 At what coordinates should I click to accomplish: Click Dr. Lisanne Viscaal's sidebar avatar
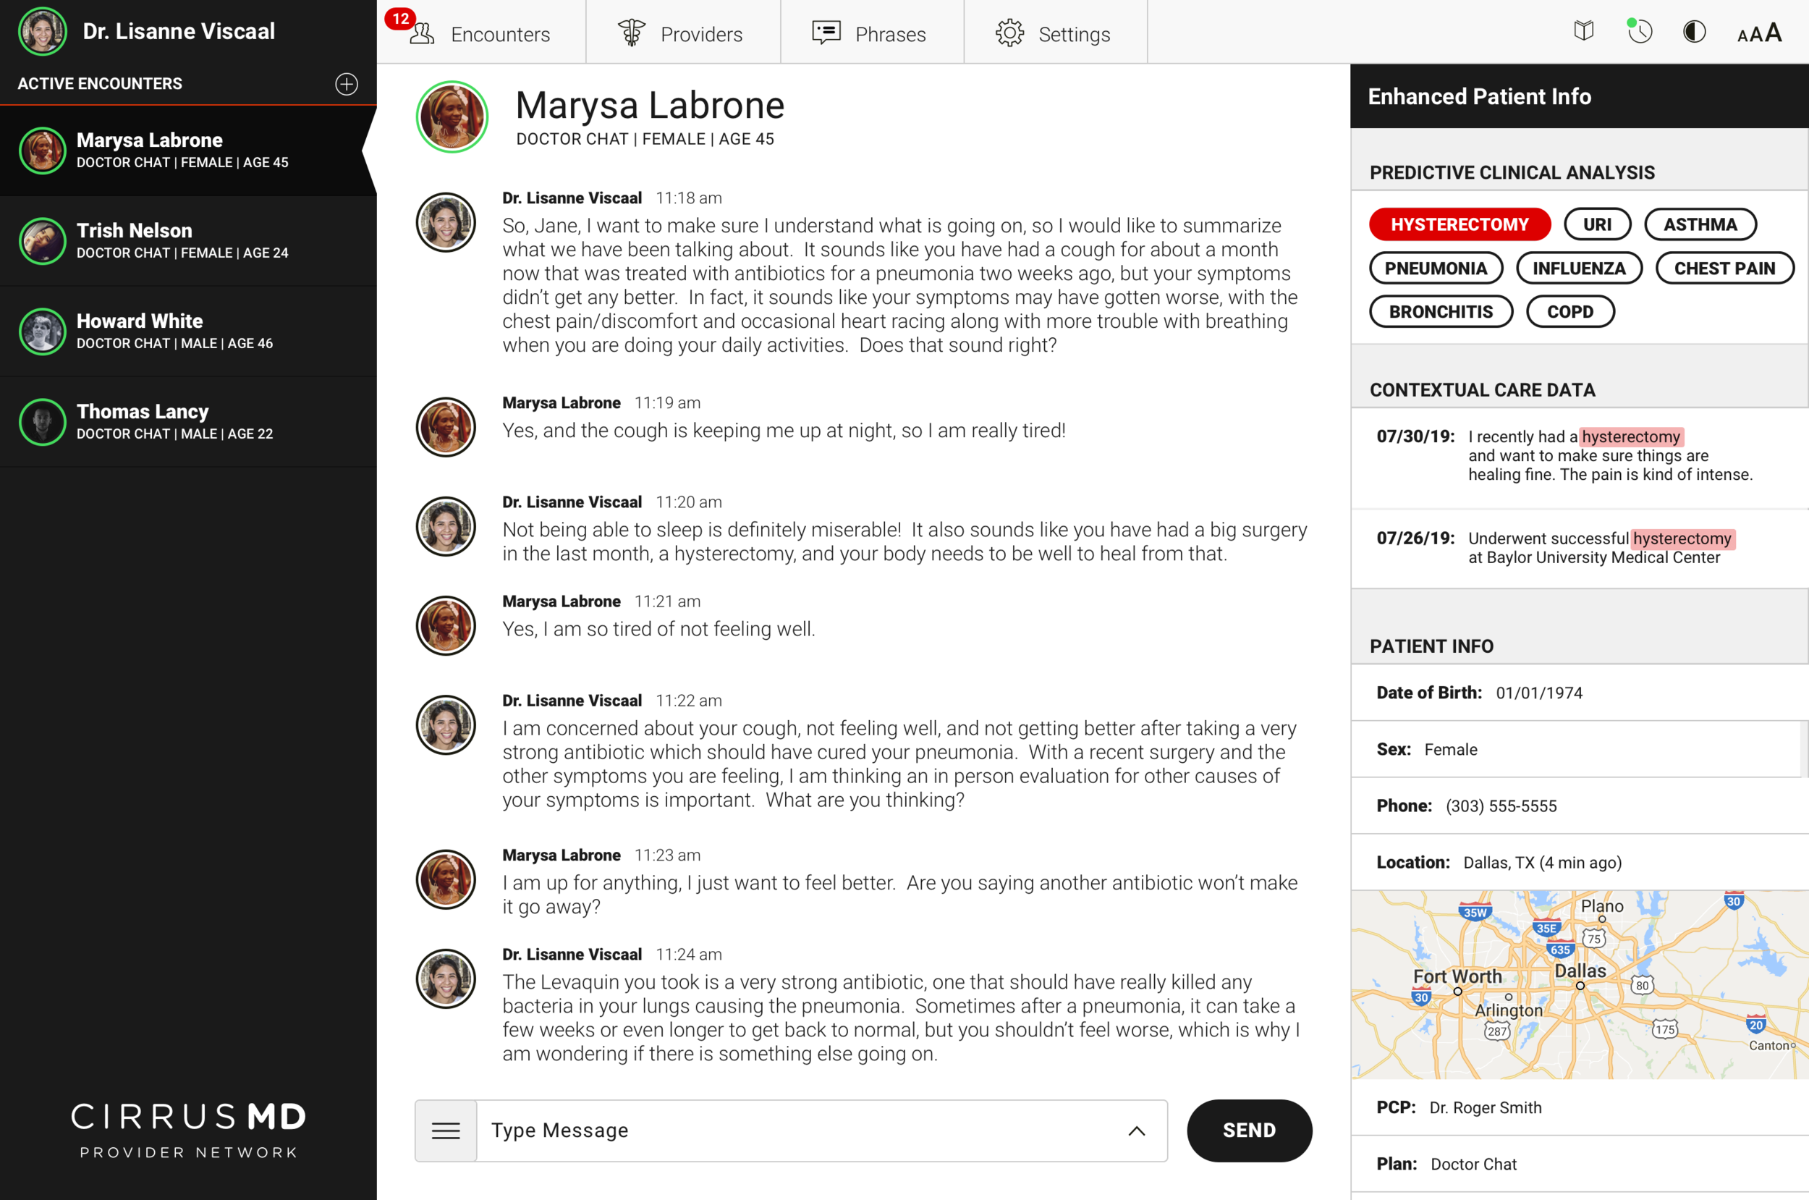click(x=42, y=31)
